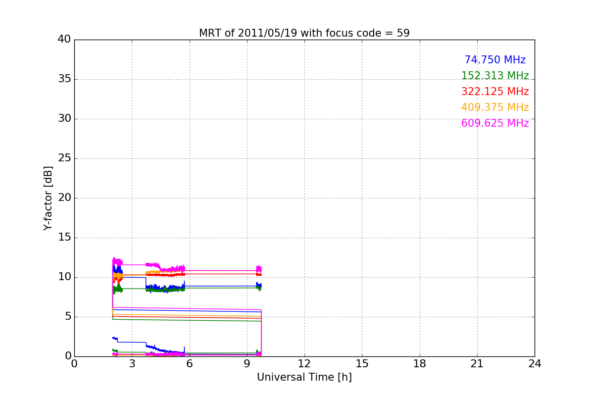
Task: Click y-axis tick label 35
Action: coord(64,79)
